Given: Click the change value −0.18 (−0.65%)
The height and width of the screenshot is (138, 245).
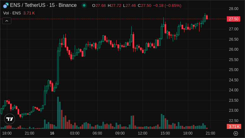Looking at the screenshot, I should [x=167, y=6].
